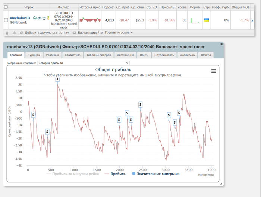Sort by the 'Игрок' column header
This screenshot has height=197, width=261.
pyautogui.click(x=29, y=7)
